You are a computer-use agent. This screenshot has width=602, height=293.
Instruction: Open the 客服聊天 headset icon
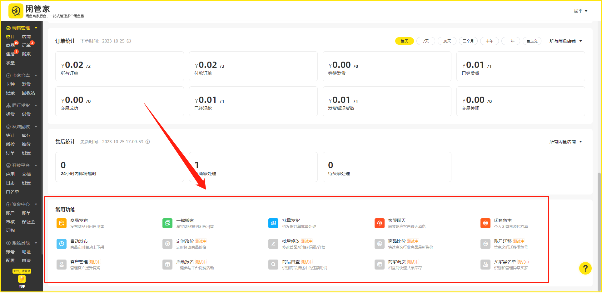coord(379,223)
